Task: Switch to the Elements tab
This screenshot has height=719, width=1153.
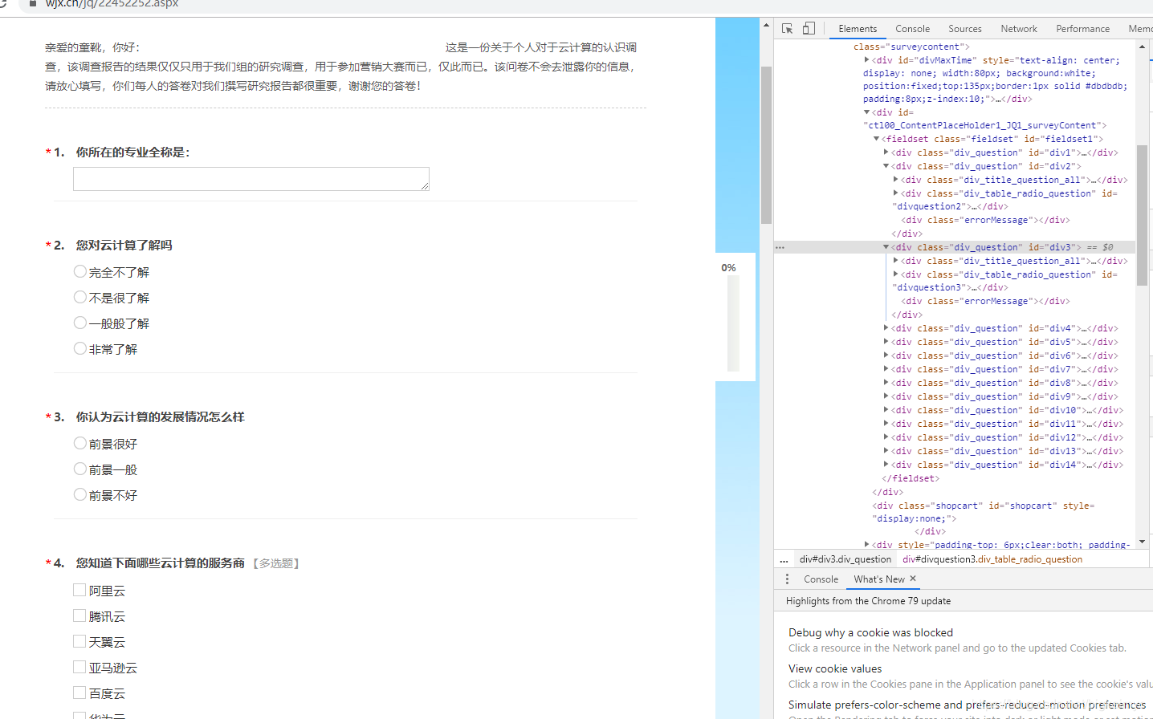Action: (x=858, y=29)
